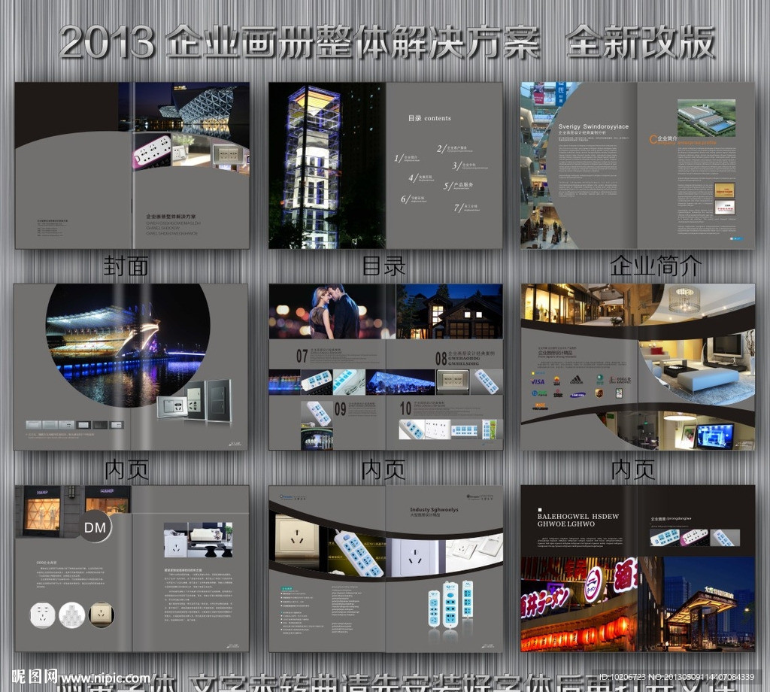770x692 pixels.
Task: Open the illuminated glass tower photo
Action: (312, 165)
